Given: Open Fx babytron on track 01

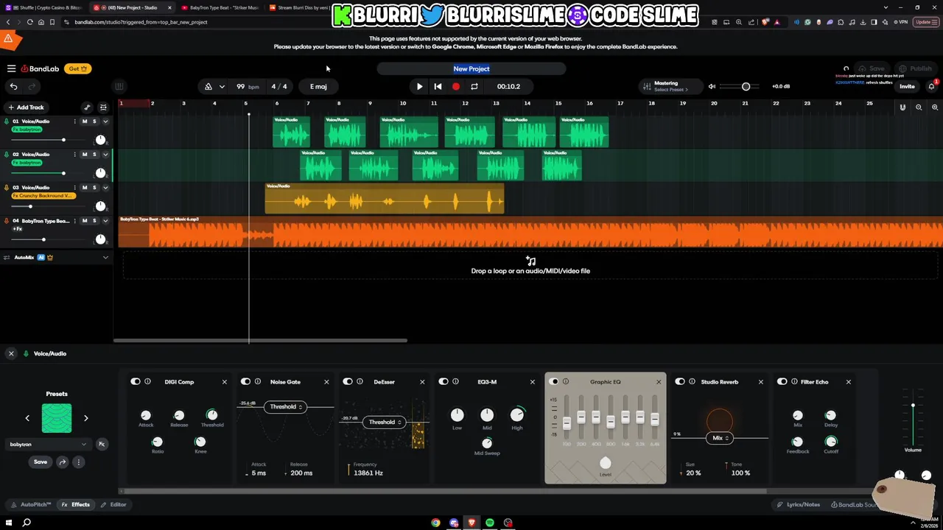Looking at the screenshot, I should coord(27,130).
